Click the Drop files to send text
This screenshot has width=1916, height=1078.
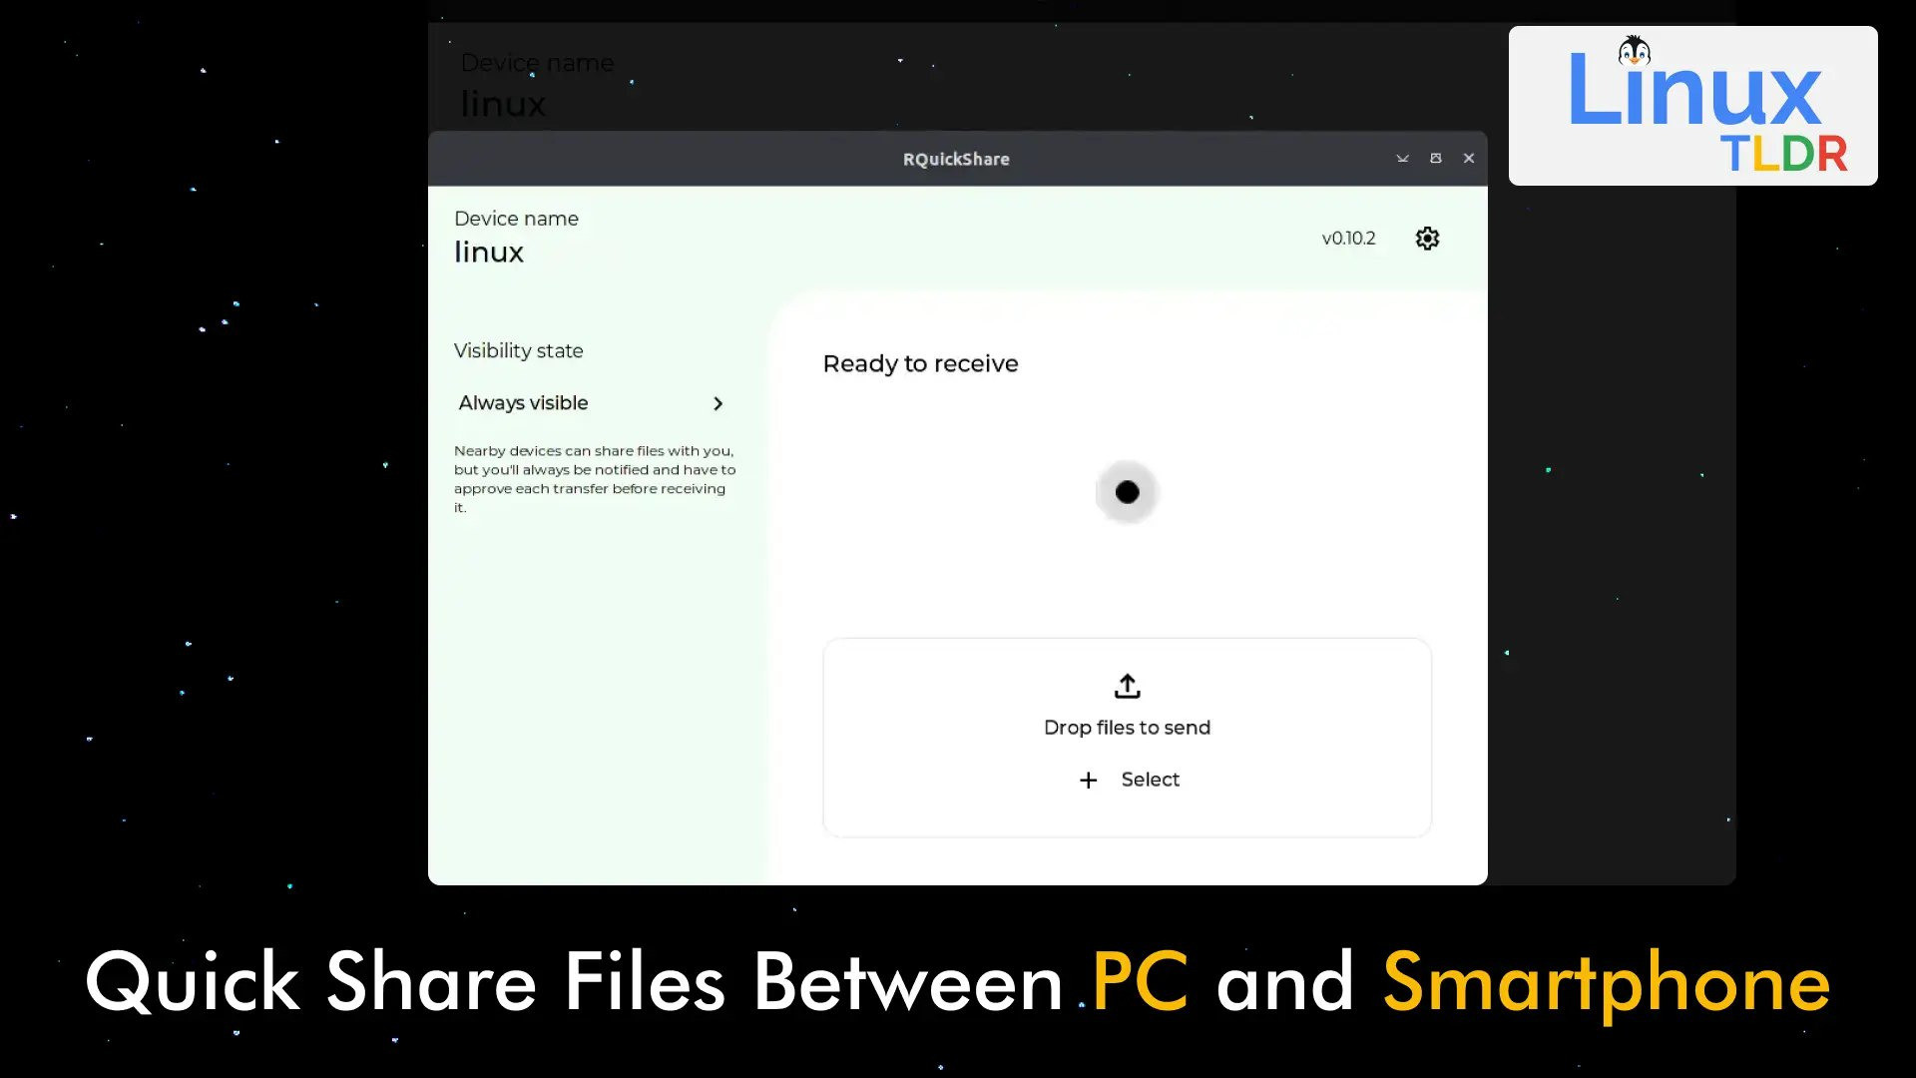[x=1127, y=728]
